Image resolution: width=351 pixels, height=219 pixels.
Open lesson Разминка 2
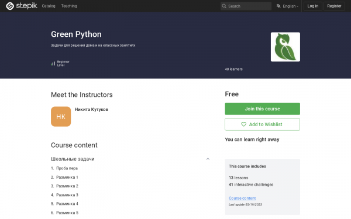coord(67,186)
